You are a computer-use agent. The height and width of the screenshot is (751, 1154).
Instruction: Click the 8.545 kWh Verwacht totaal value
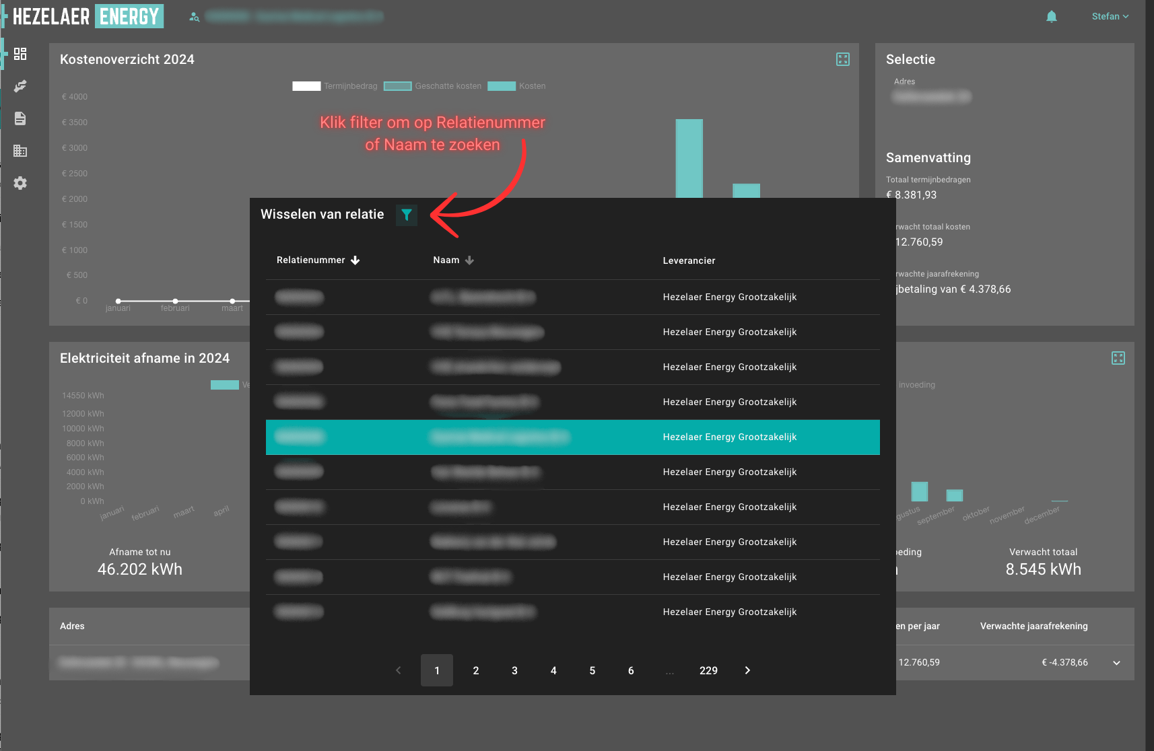click(x=1044, y=569)
